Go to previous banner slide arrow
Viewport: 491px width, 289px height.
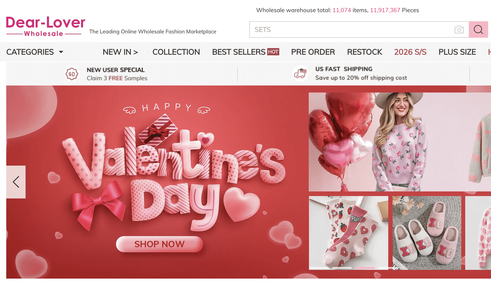coord(16,182)
